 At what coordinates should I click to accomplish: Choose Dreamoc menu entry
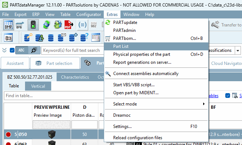(156, 115)
